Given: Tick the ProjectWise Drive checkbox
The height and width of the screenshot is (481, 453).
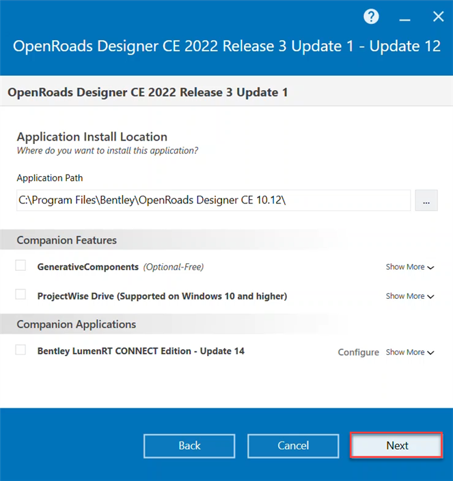Looking at the screenshot, I should click(20, 295).
